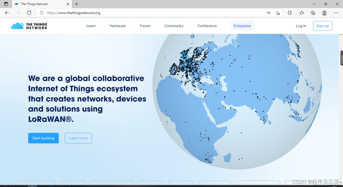Open the Learn menu item
Screen dimensions: 343x187
pyautogui.click(x=91, y=26)
